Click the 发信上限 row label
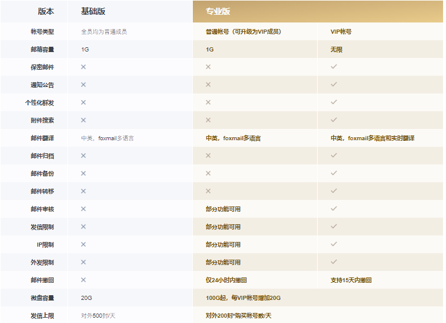 tap(42, 315)
